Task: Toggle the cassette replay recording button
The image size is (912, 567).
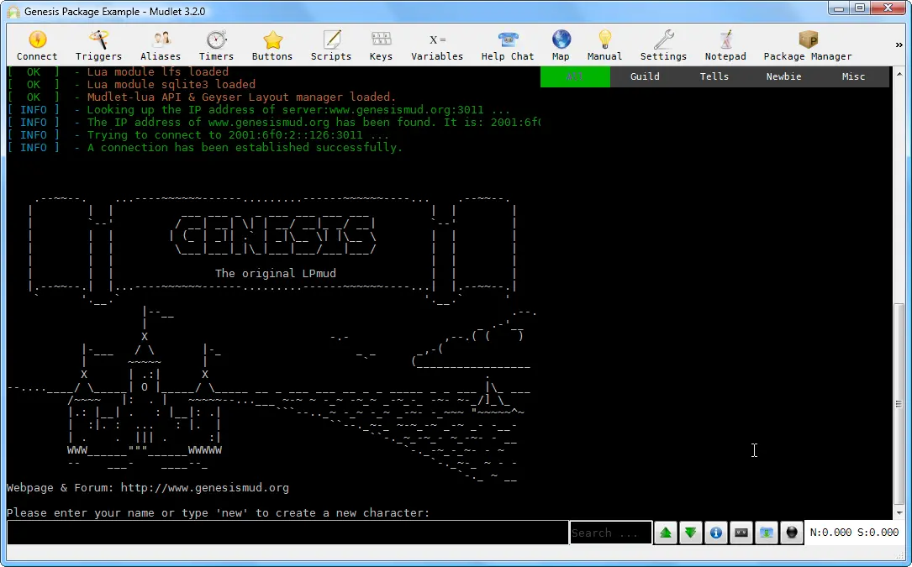Action: coord(741,533)
